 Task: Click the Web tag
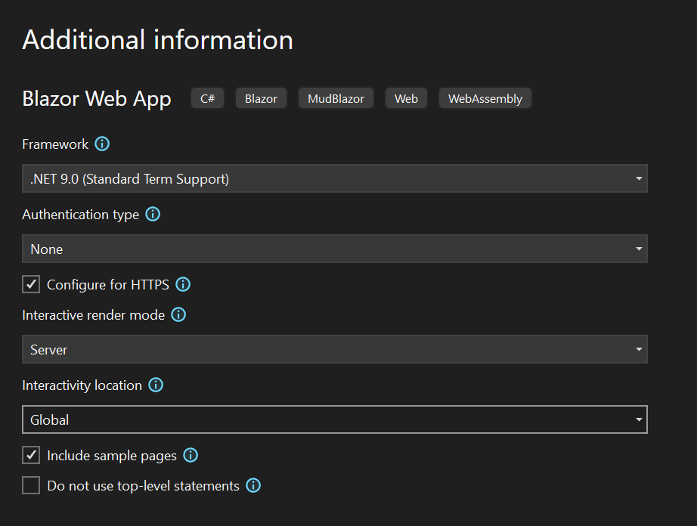pos(406,98)
